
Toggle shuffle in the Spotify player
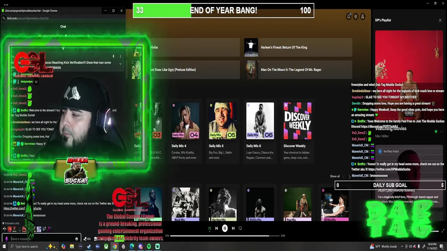209,228
